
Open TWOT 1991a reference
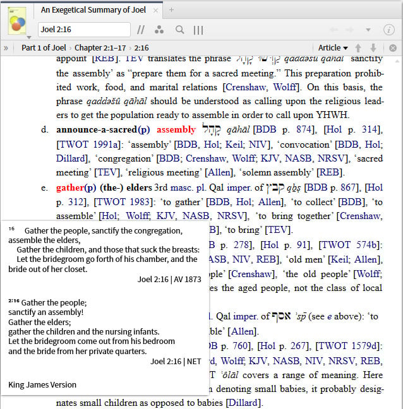(x=88, y=145)
